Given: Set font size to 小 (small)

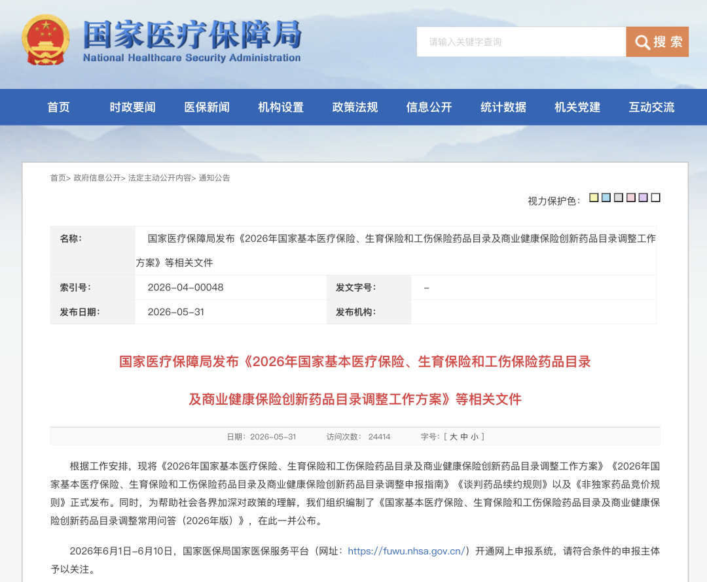Looking at the screenshot, I should [x=475, y=437].
